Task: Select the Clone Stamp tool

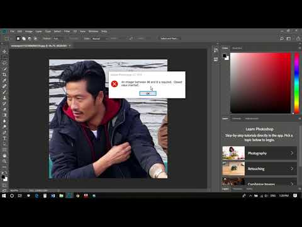Action: (4, 98)
